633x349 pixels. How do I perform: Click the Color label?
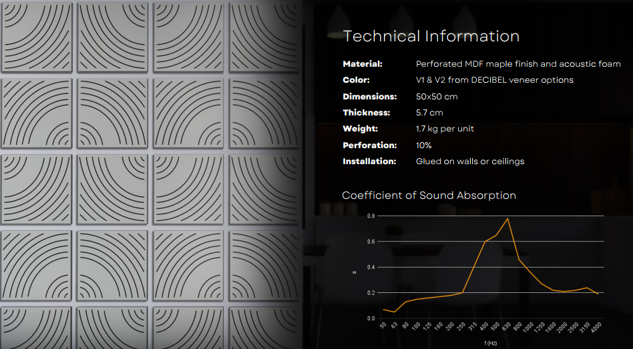[356, 80]
